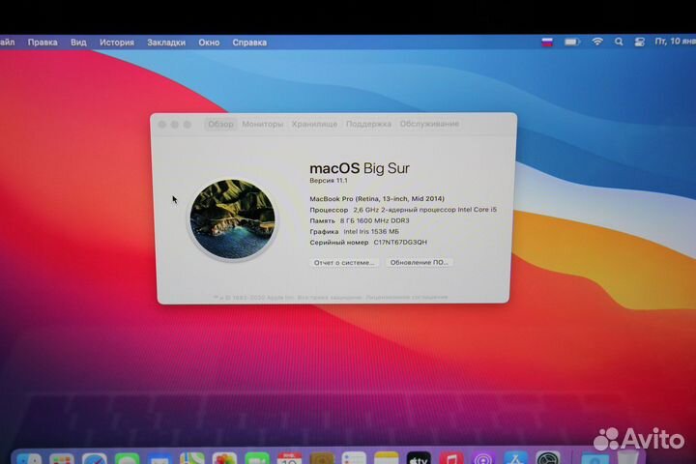Minimize the About This Mac window
The width and height of the screenshot is (696, 464).
(x=175, y=125)
